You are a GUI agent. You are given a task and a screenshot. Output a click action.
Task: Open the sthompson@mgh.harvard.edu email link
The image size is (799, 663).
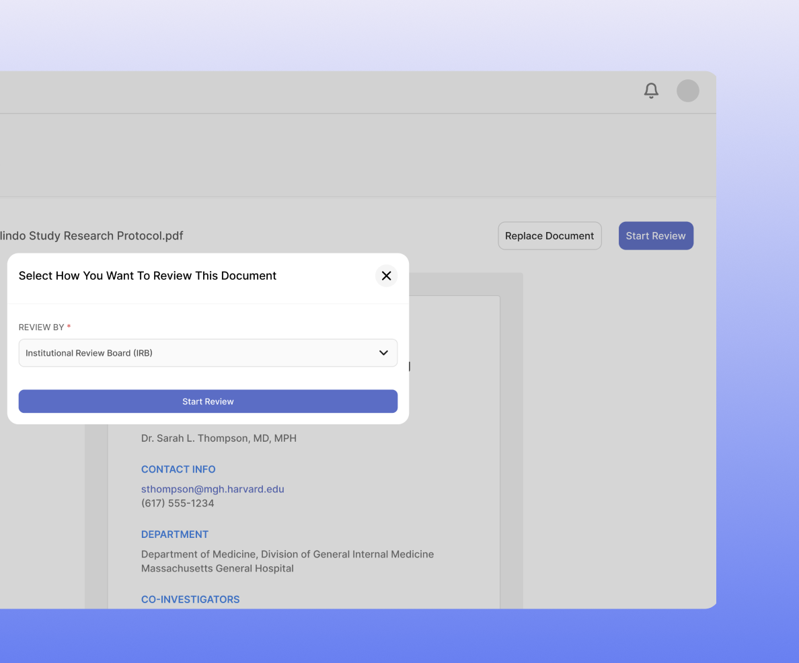(x=213, y=489)
